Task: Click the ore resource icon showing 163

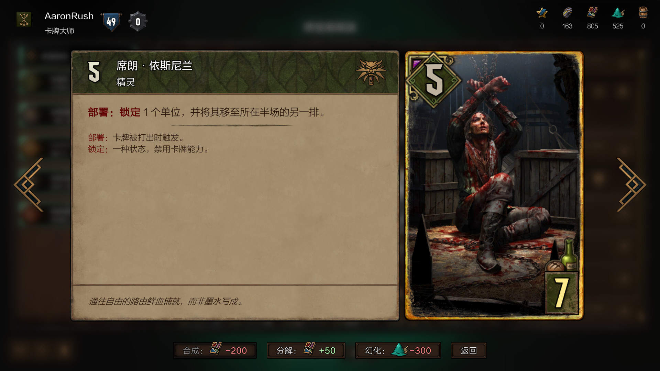Action: pyautogui.click(x=567, y=13)
